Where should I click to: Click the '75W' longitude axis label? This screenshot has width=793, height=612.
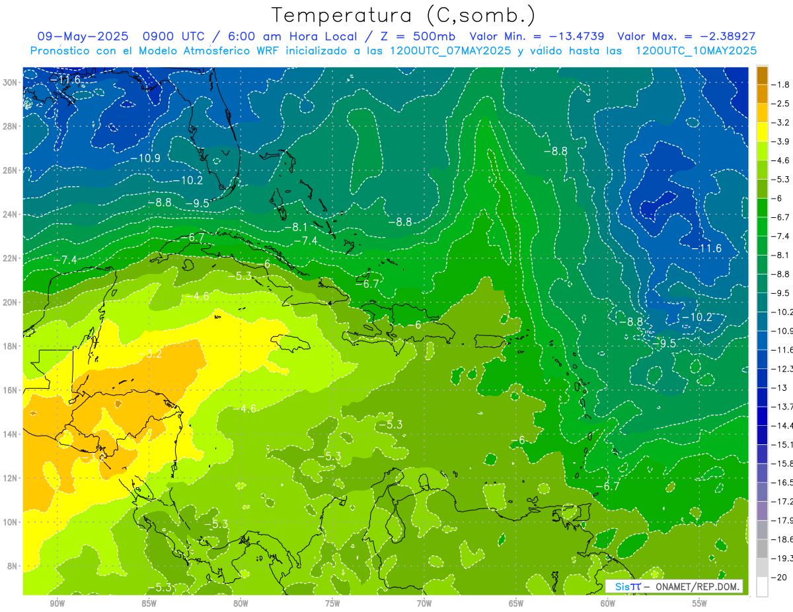tap(332, 603)
